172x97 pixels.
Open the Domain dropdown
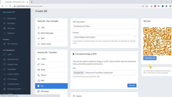tap(104, 37)
